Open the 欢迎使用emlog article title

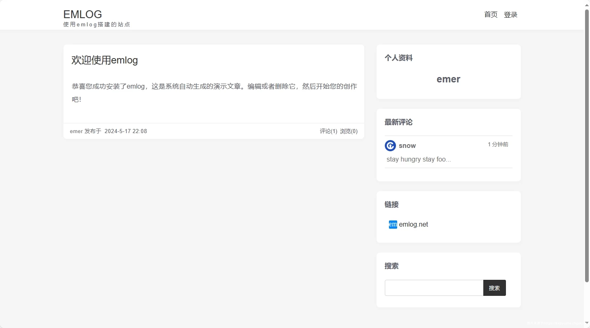105,60
